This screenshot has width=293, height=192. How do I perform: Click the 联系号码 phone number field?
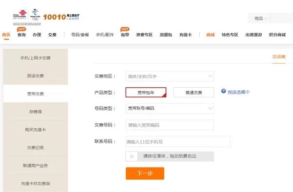(178, 142)
